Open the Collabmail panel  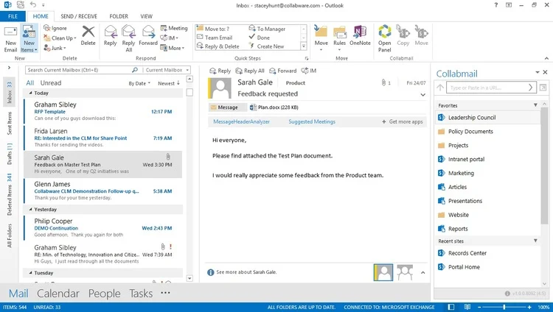(384, 39)
